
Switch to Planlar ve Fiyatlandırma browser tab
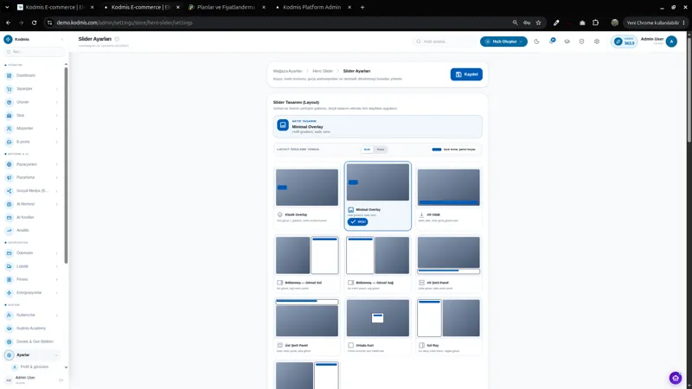227,7
